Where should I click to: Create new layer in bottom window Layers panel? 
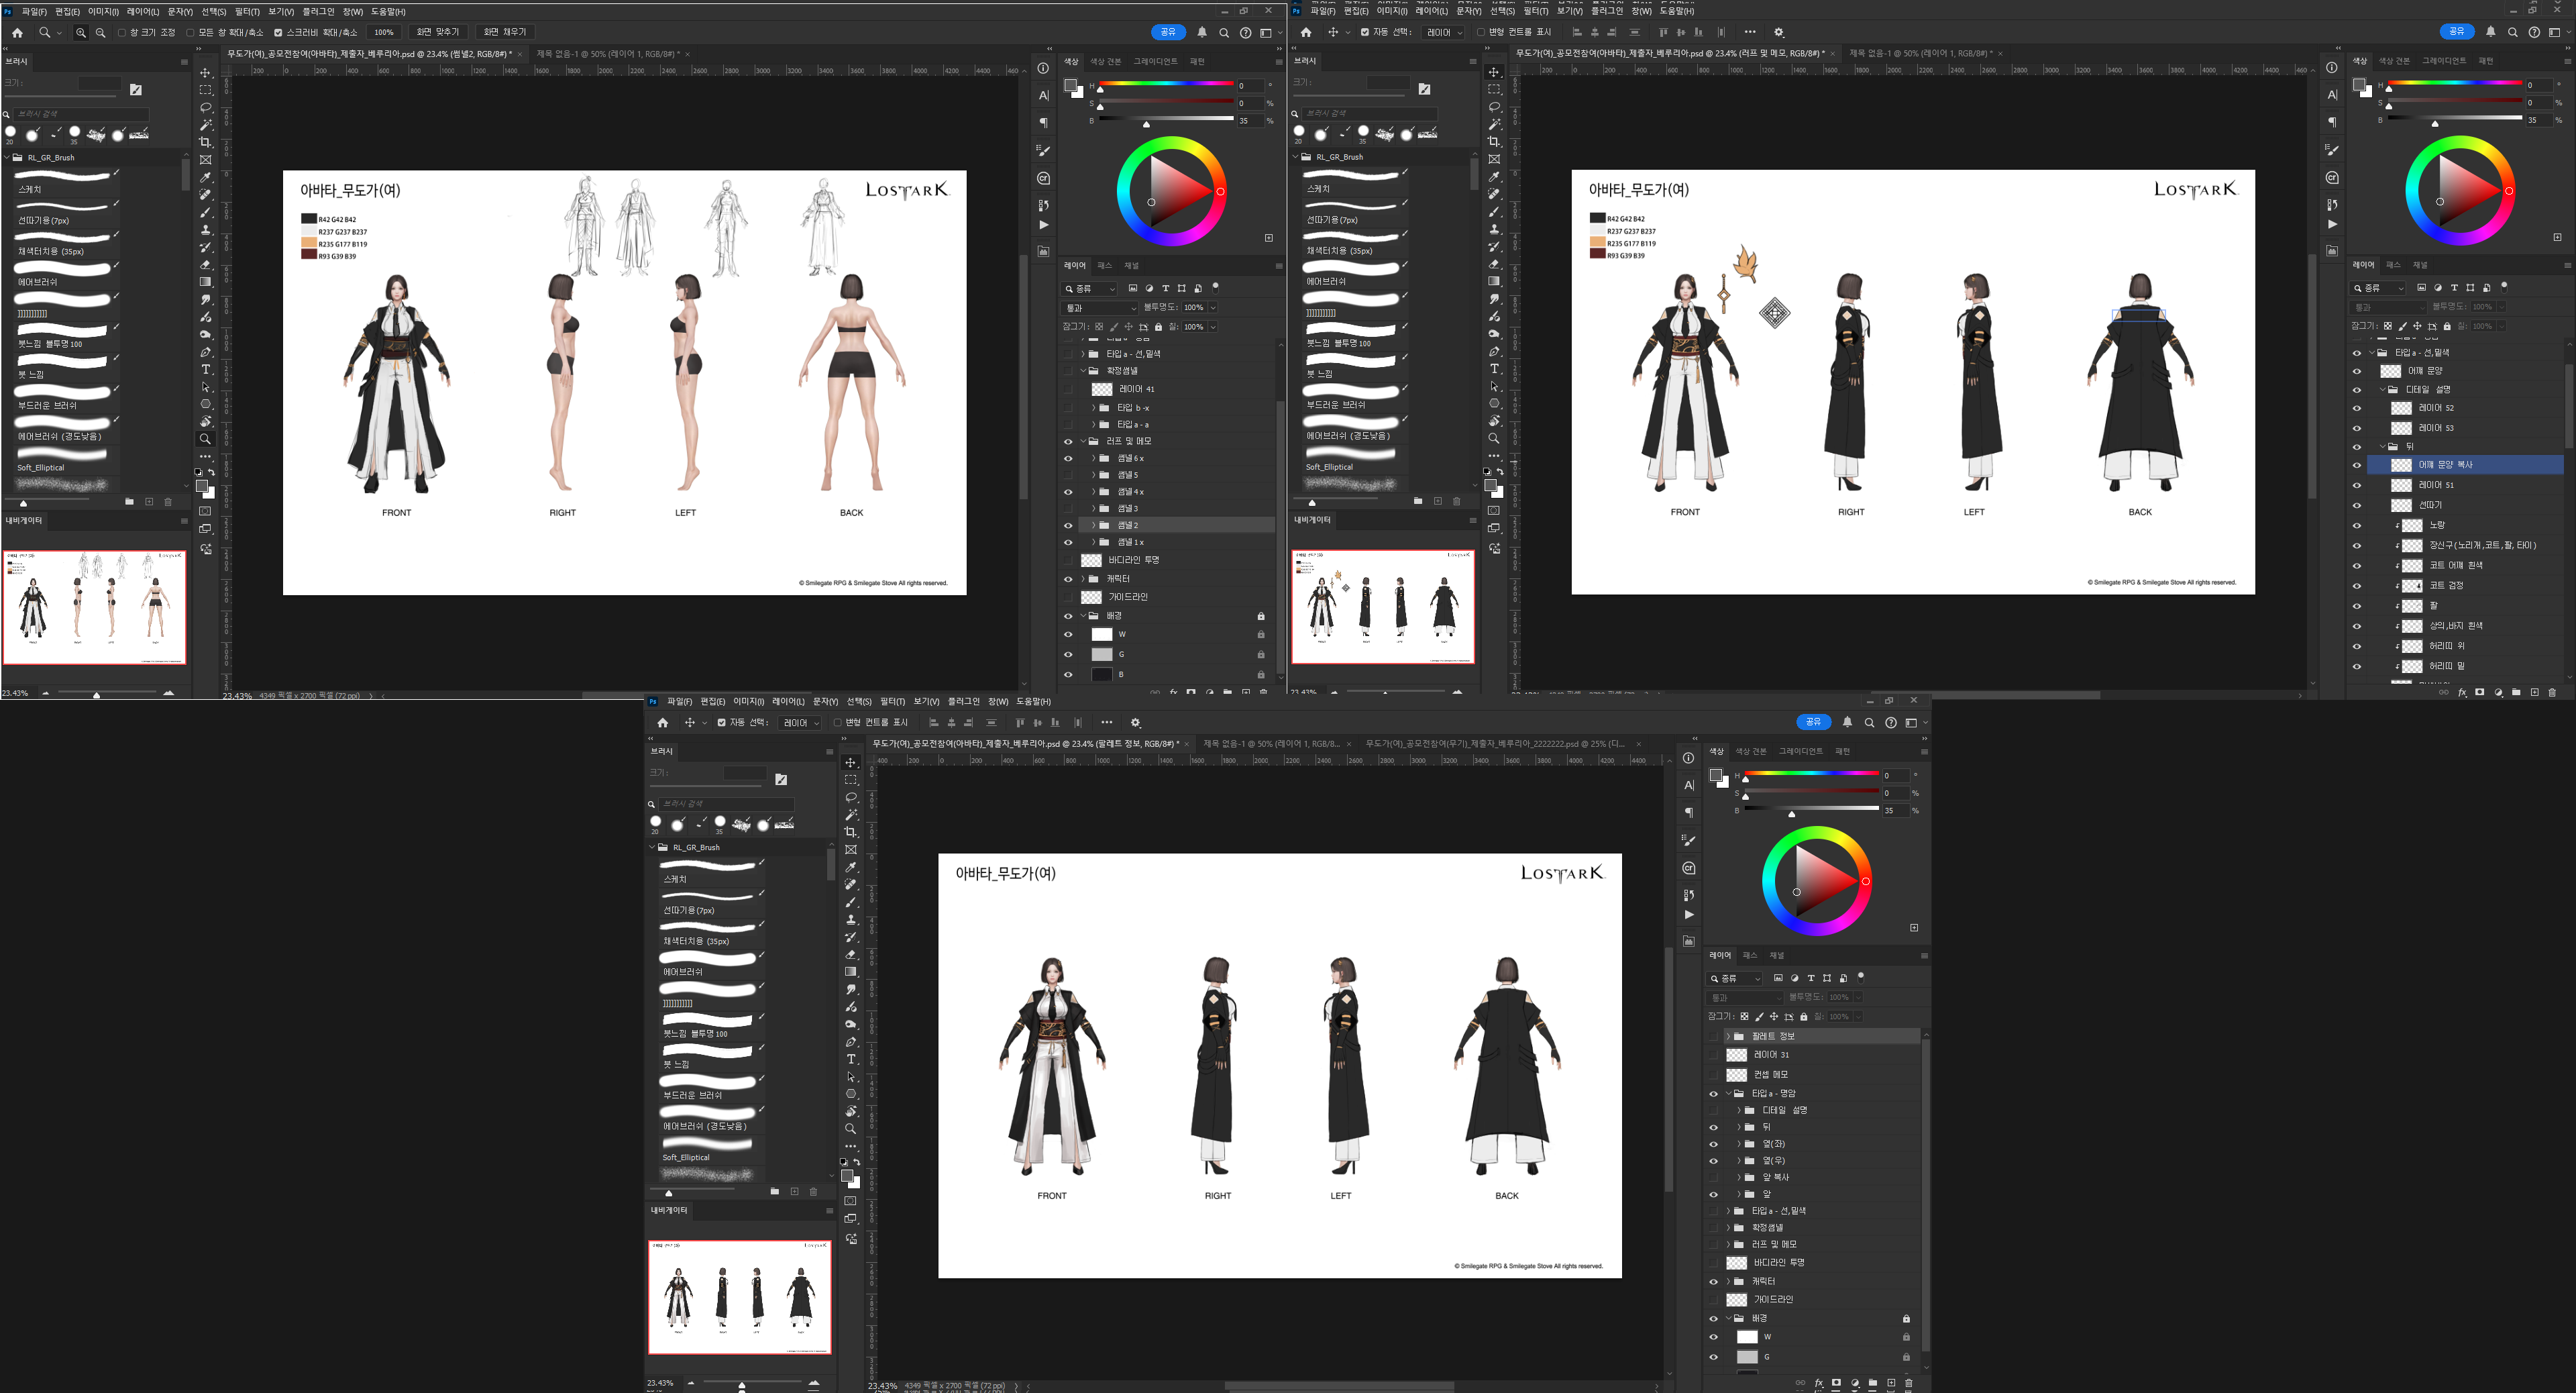(1891, 1383)
